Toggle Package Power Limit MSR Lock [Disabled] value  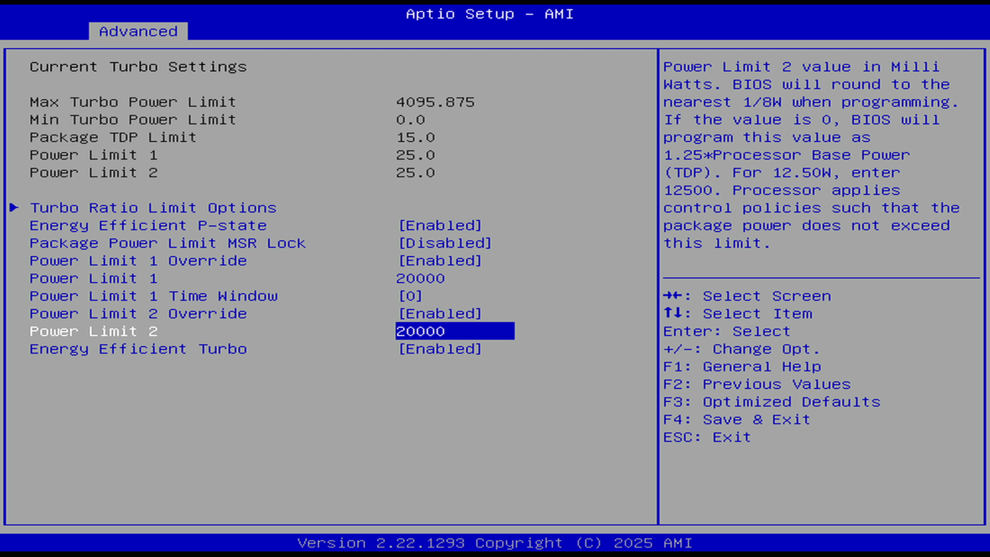click(445, 243)
